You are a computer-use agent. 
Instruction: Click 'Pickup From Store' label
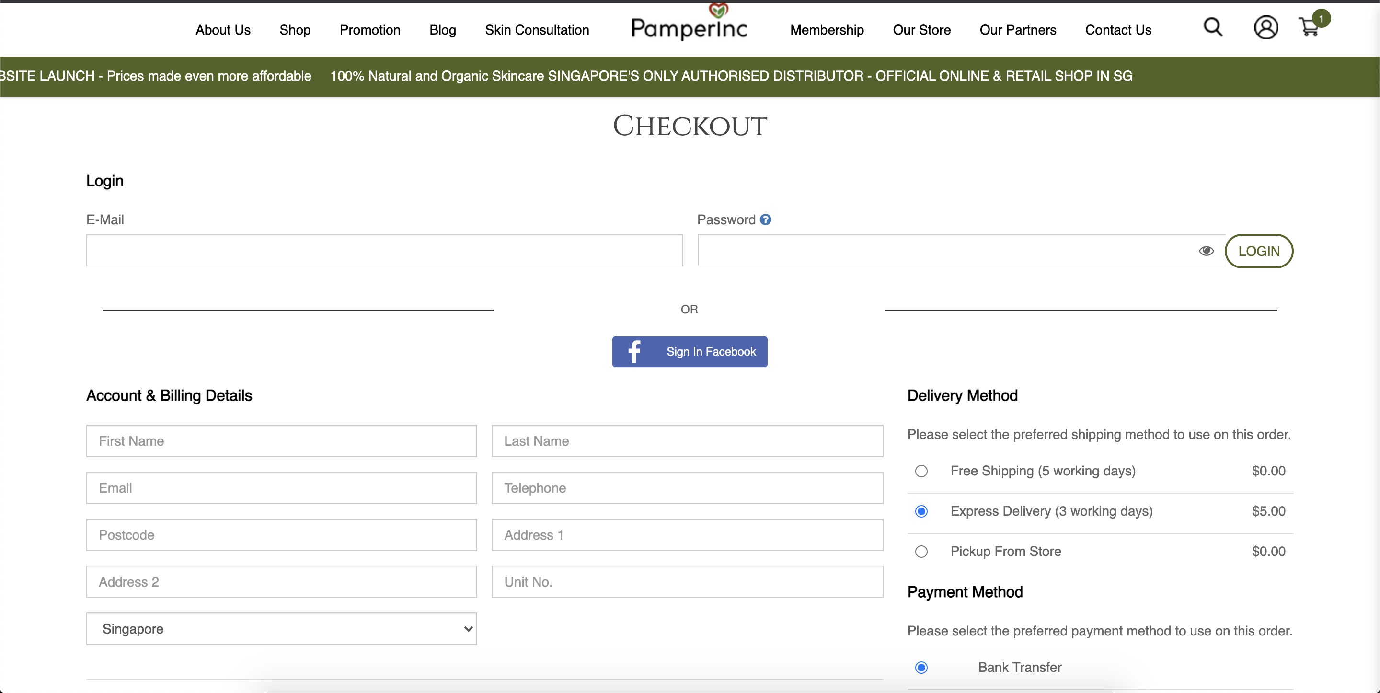(1006, 552)
